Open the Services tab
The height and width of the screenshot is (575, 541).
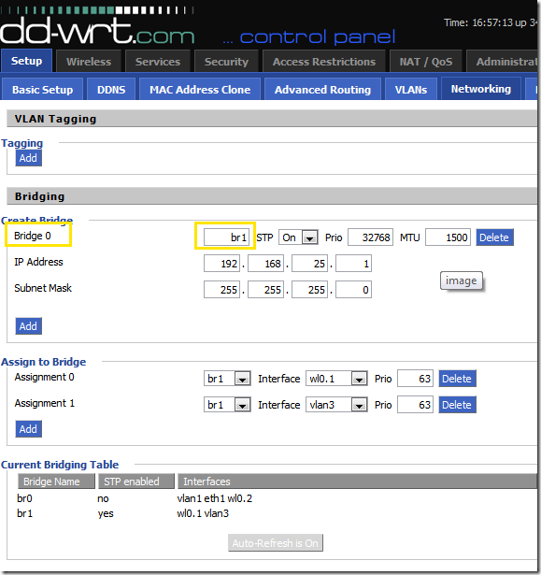158,62
